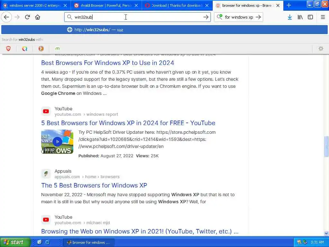Click the first system tray icon

pyautogui.click(x=299, y=242)
